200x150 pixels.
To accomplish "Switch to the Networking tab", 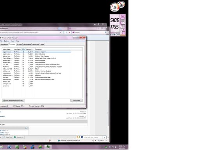I will [x=36, y=45].
